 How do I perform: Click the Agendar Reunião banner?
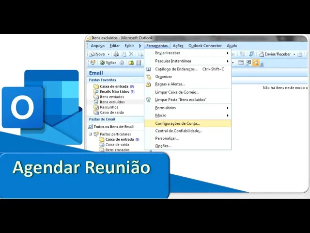point(85,176)
